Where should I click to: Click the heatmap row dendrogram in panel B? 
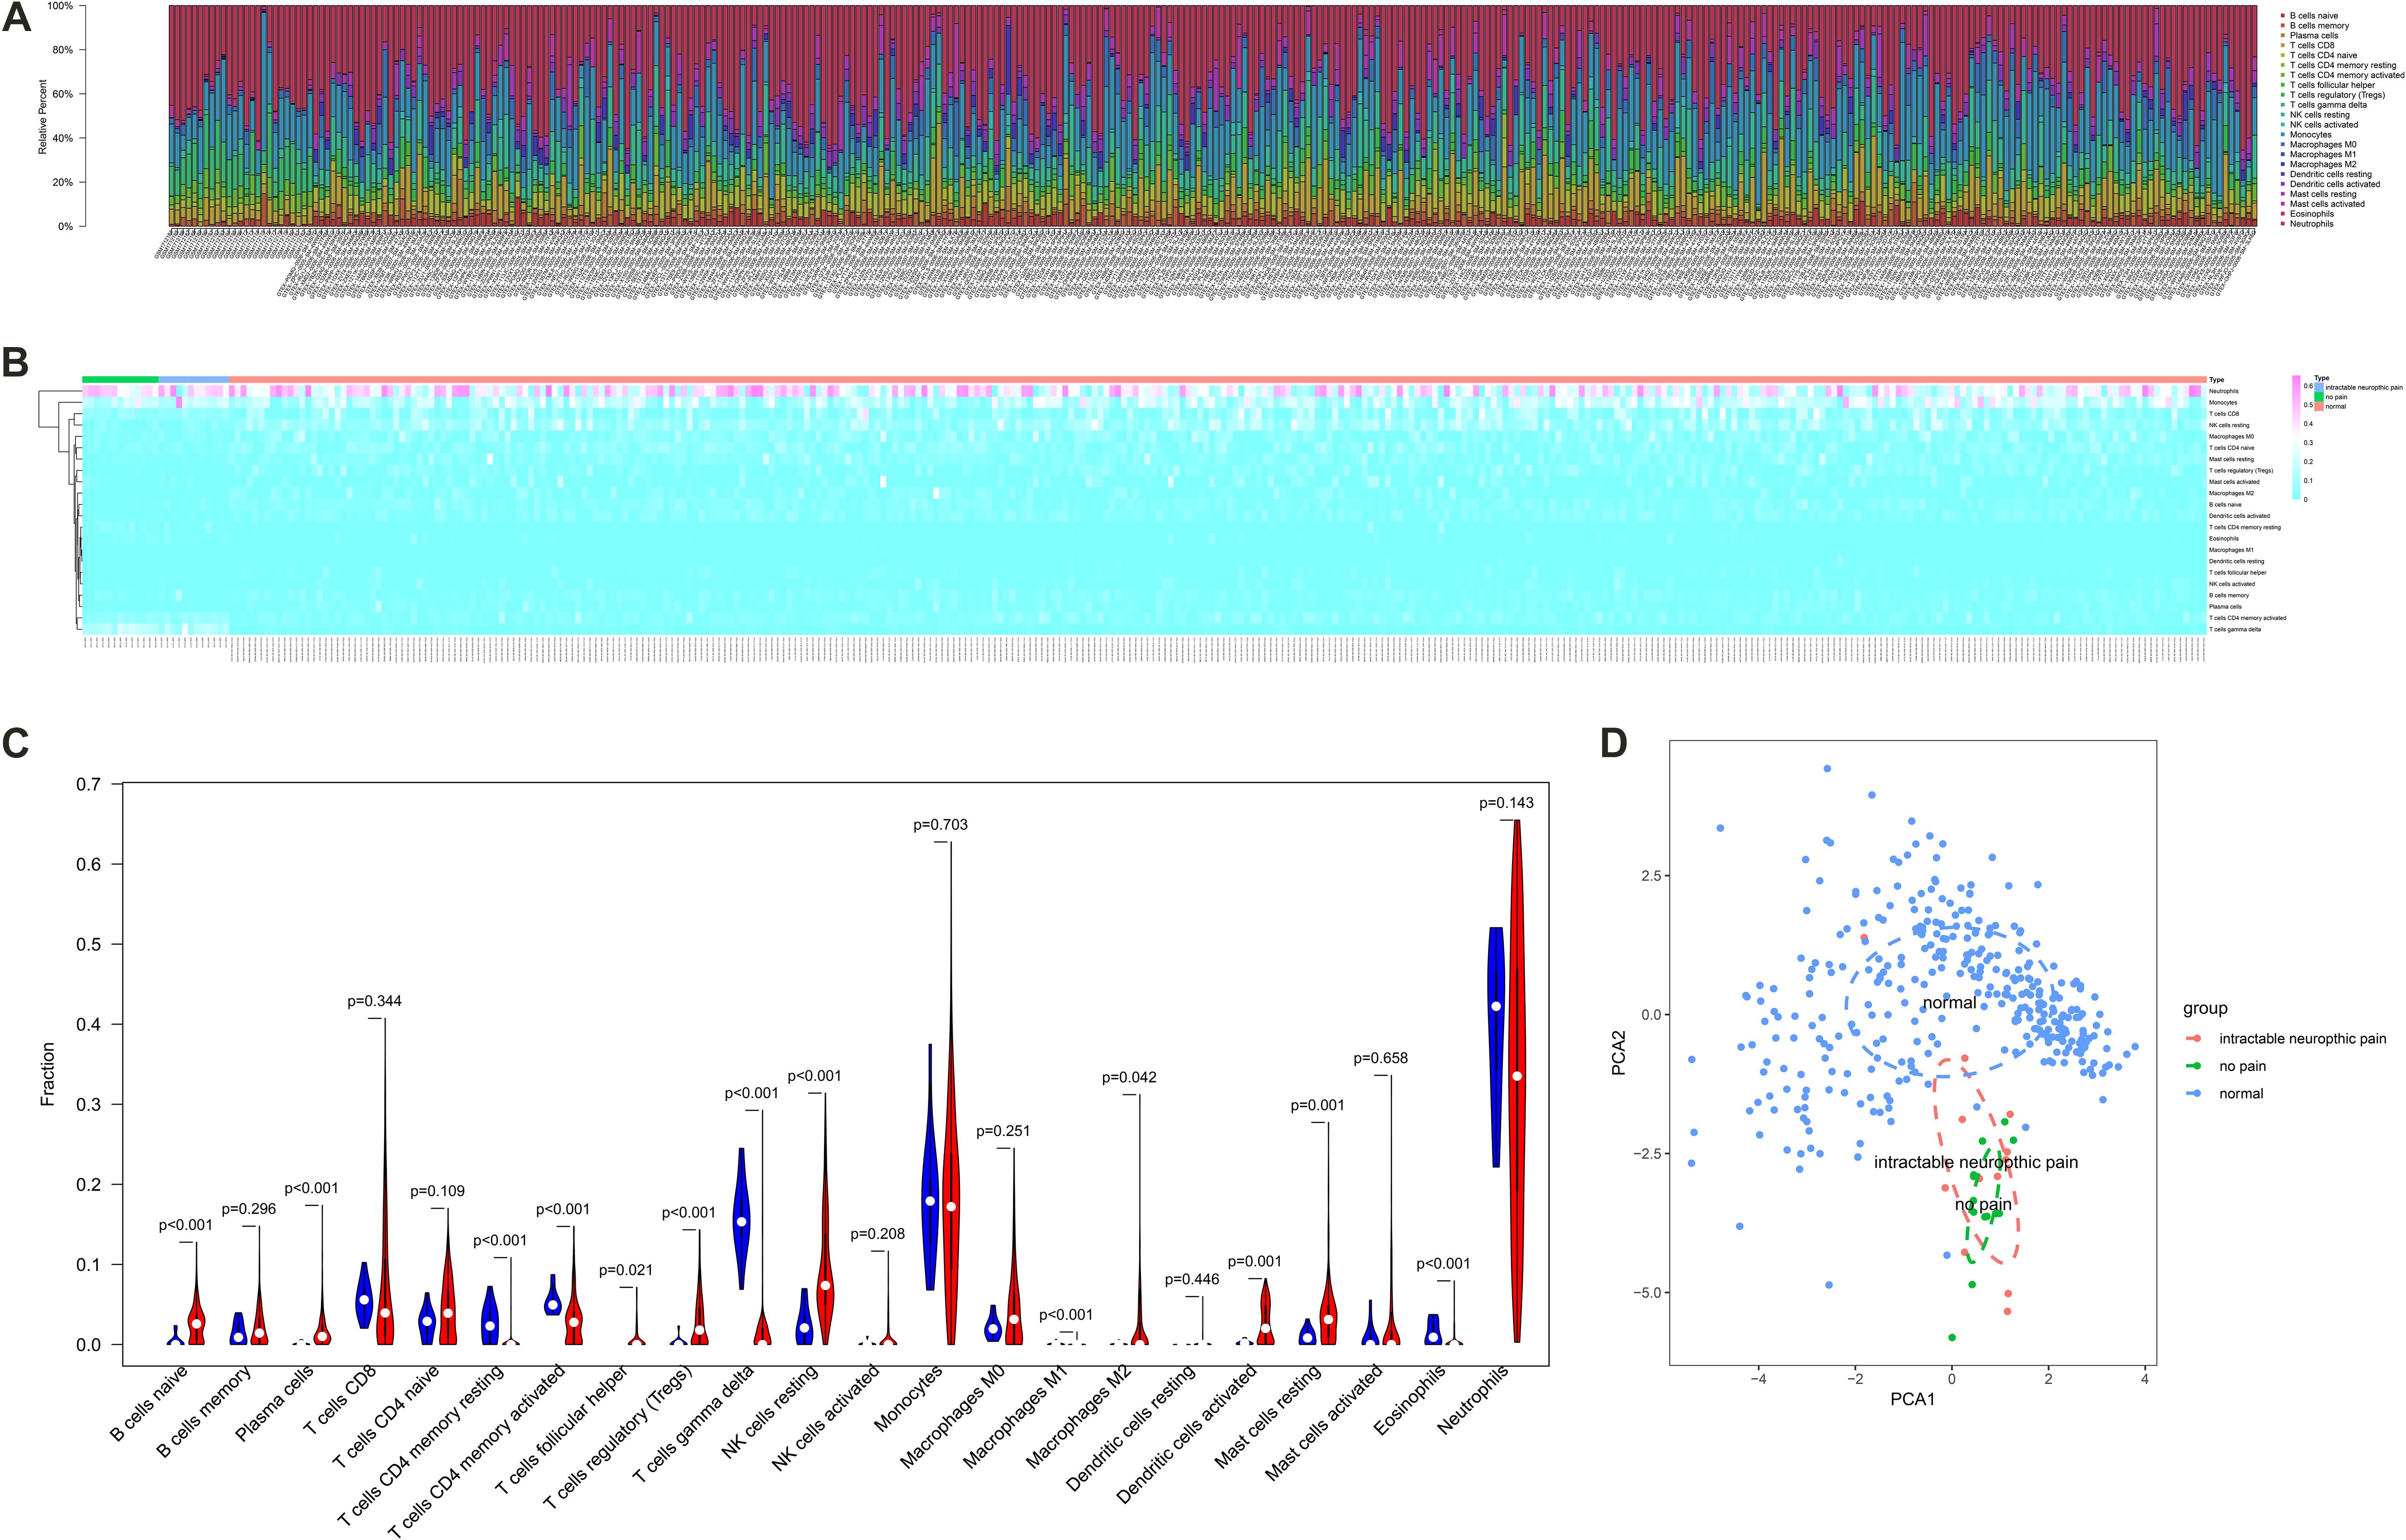tap(60, 510)
